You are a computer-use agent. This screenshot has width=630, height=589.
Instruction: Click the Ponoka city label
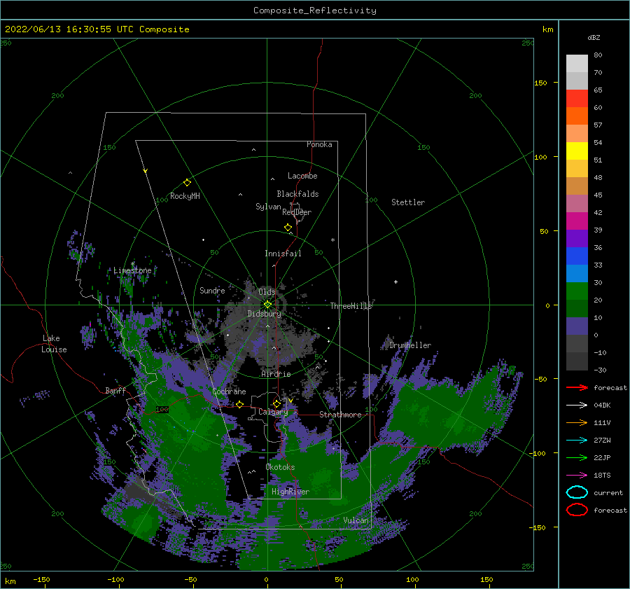click(319, 144)
